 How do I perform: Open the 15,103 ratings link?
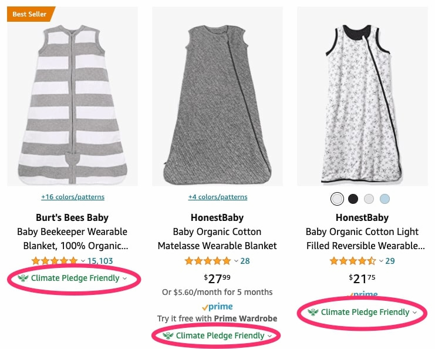coord(100,261)
